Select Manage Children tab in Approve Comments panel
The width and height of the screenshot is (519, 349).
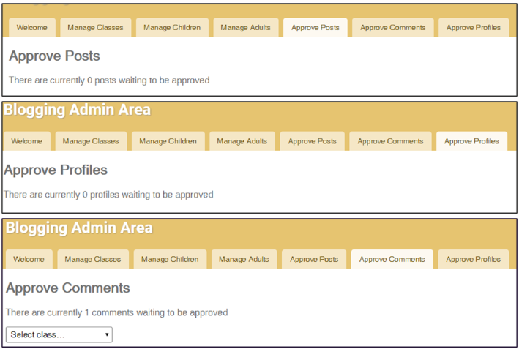(169, 259)
